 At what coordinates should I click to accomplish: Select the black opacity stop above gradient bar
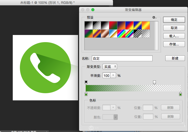pos(86,82)
